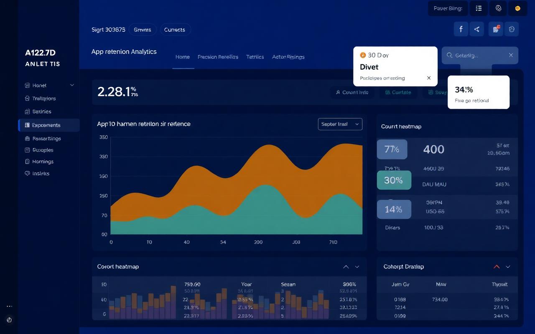This screenshot has width=535, height=334.
Task: Expand the Honet sidebar chevron
Action: tap(72, 85)
